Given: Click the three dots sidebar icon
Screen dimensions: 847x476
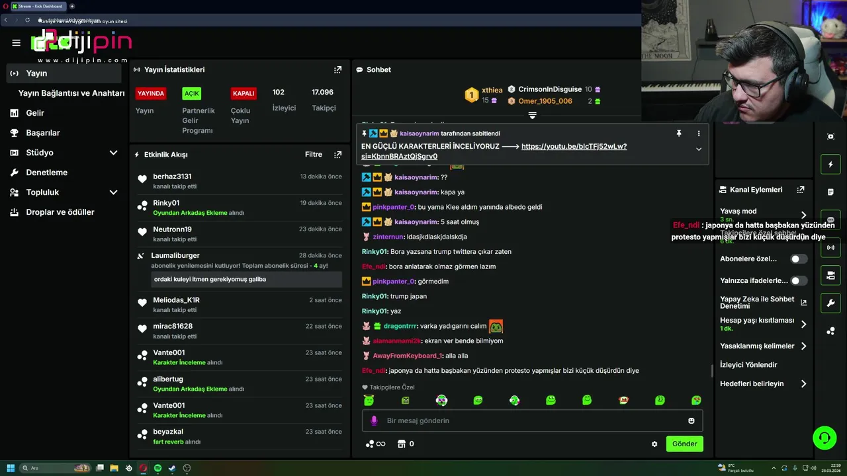Looking at the screenshot, I should (830, 331).
